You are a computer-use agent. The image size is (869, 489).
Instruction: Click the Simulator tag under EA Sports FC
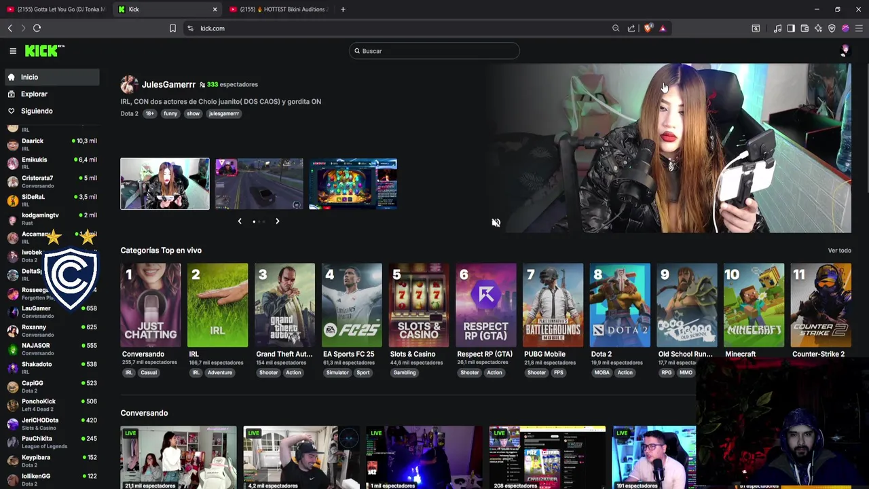pyautogui.click(x=337, y=372)
